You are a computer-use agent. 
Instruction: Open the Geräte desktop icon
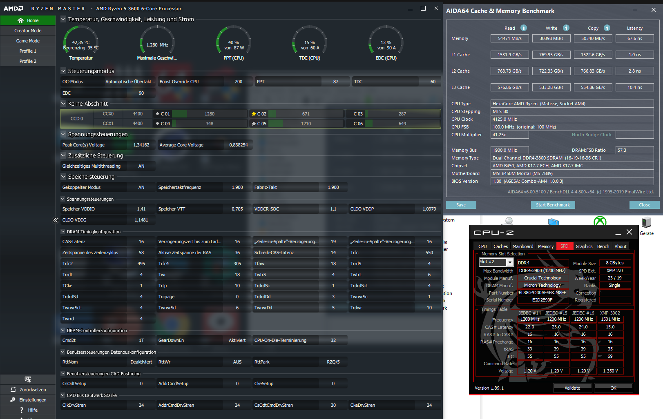647,222
